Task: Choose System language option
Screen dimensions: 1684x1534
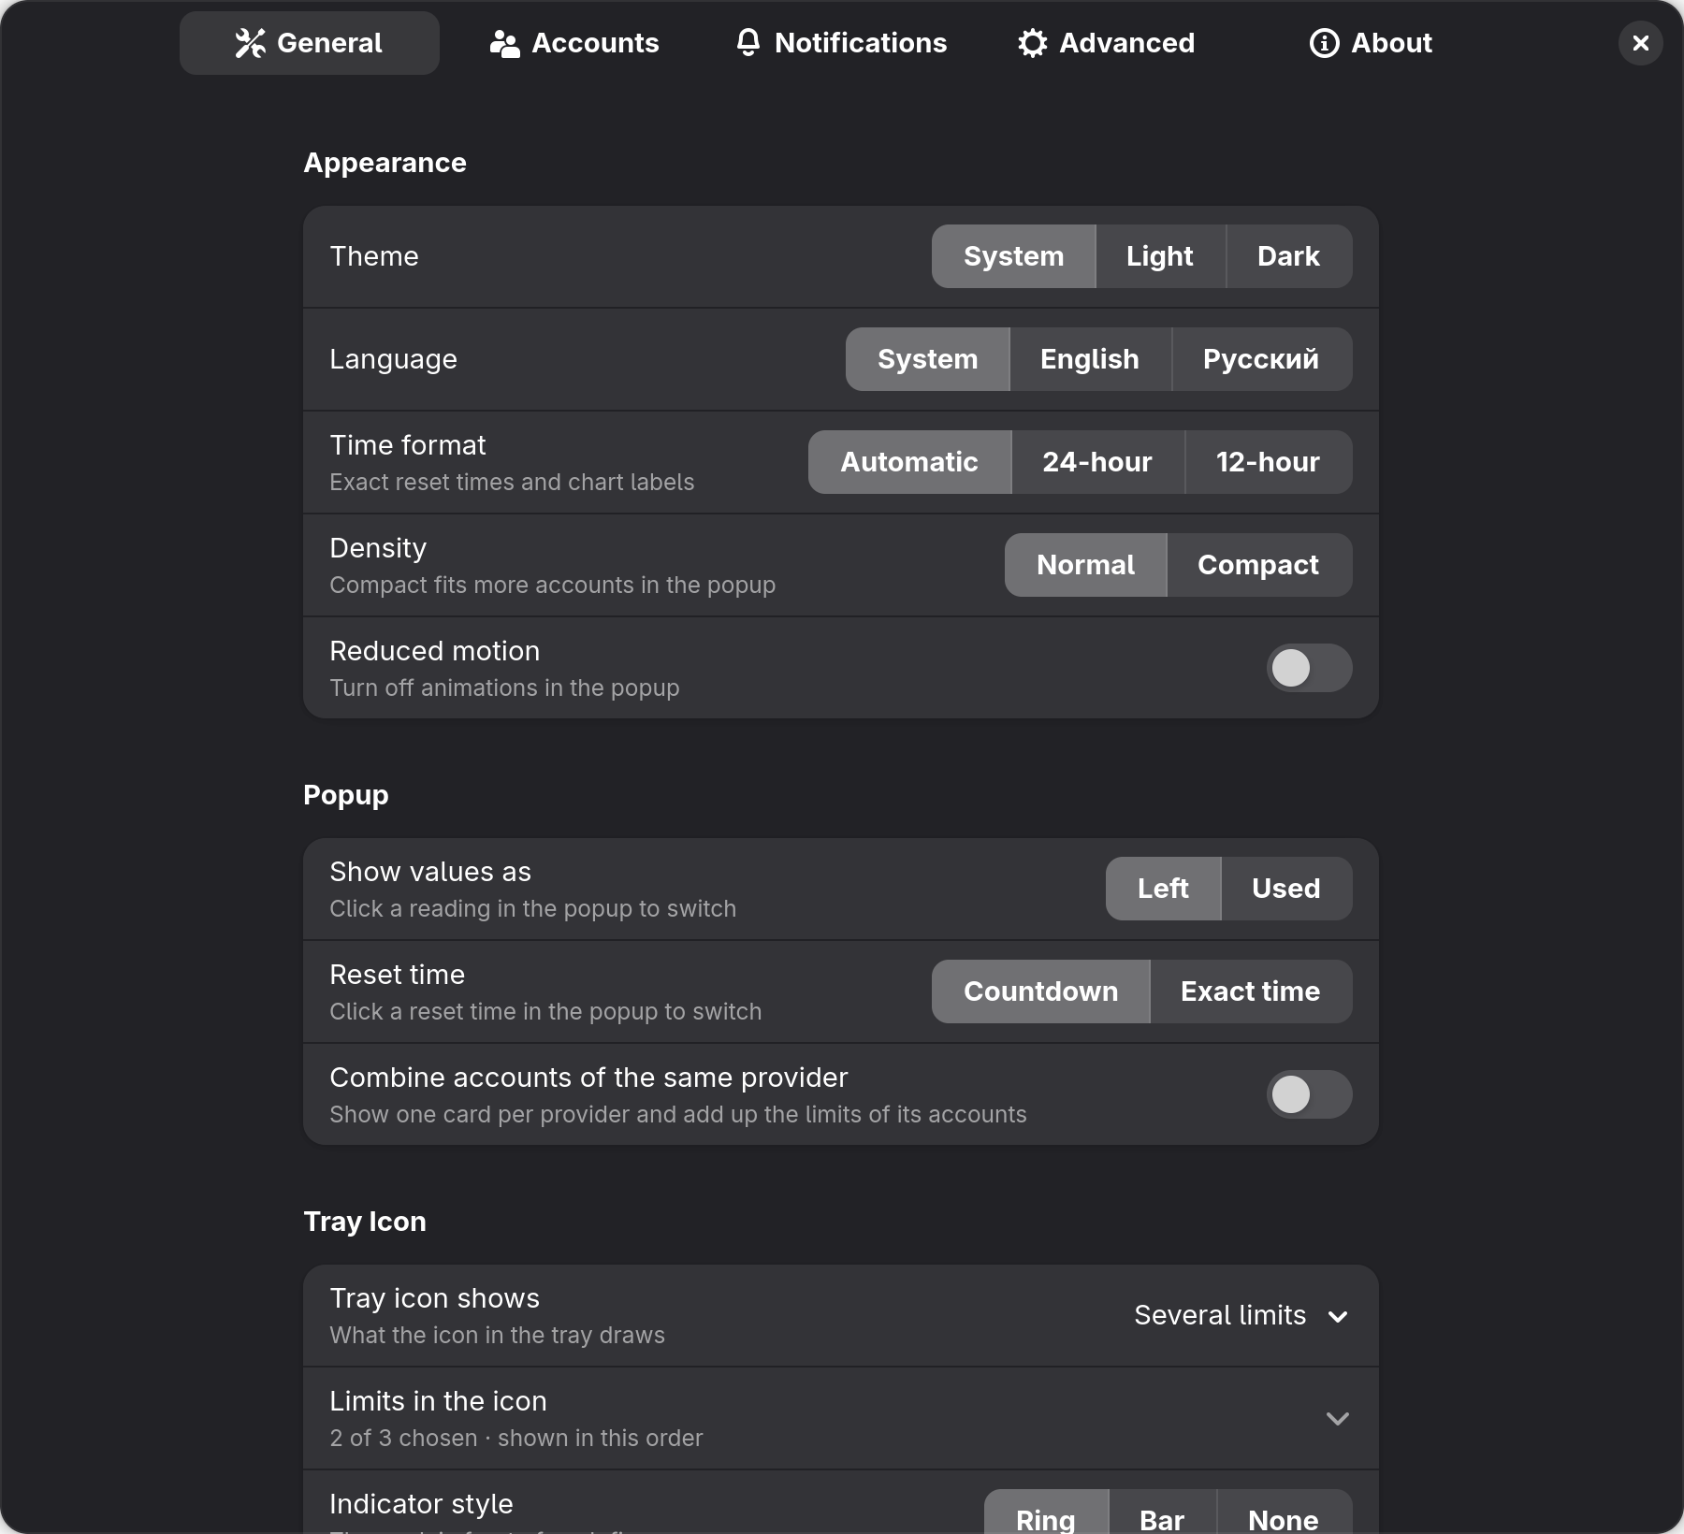Action: click(928, 359)
